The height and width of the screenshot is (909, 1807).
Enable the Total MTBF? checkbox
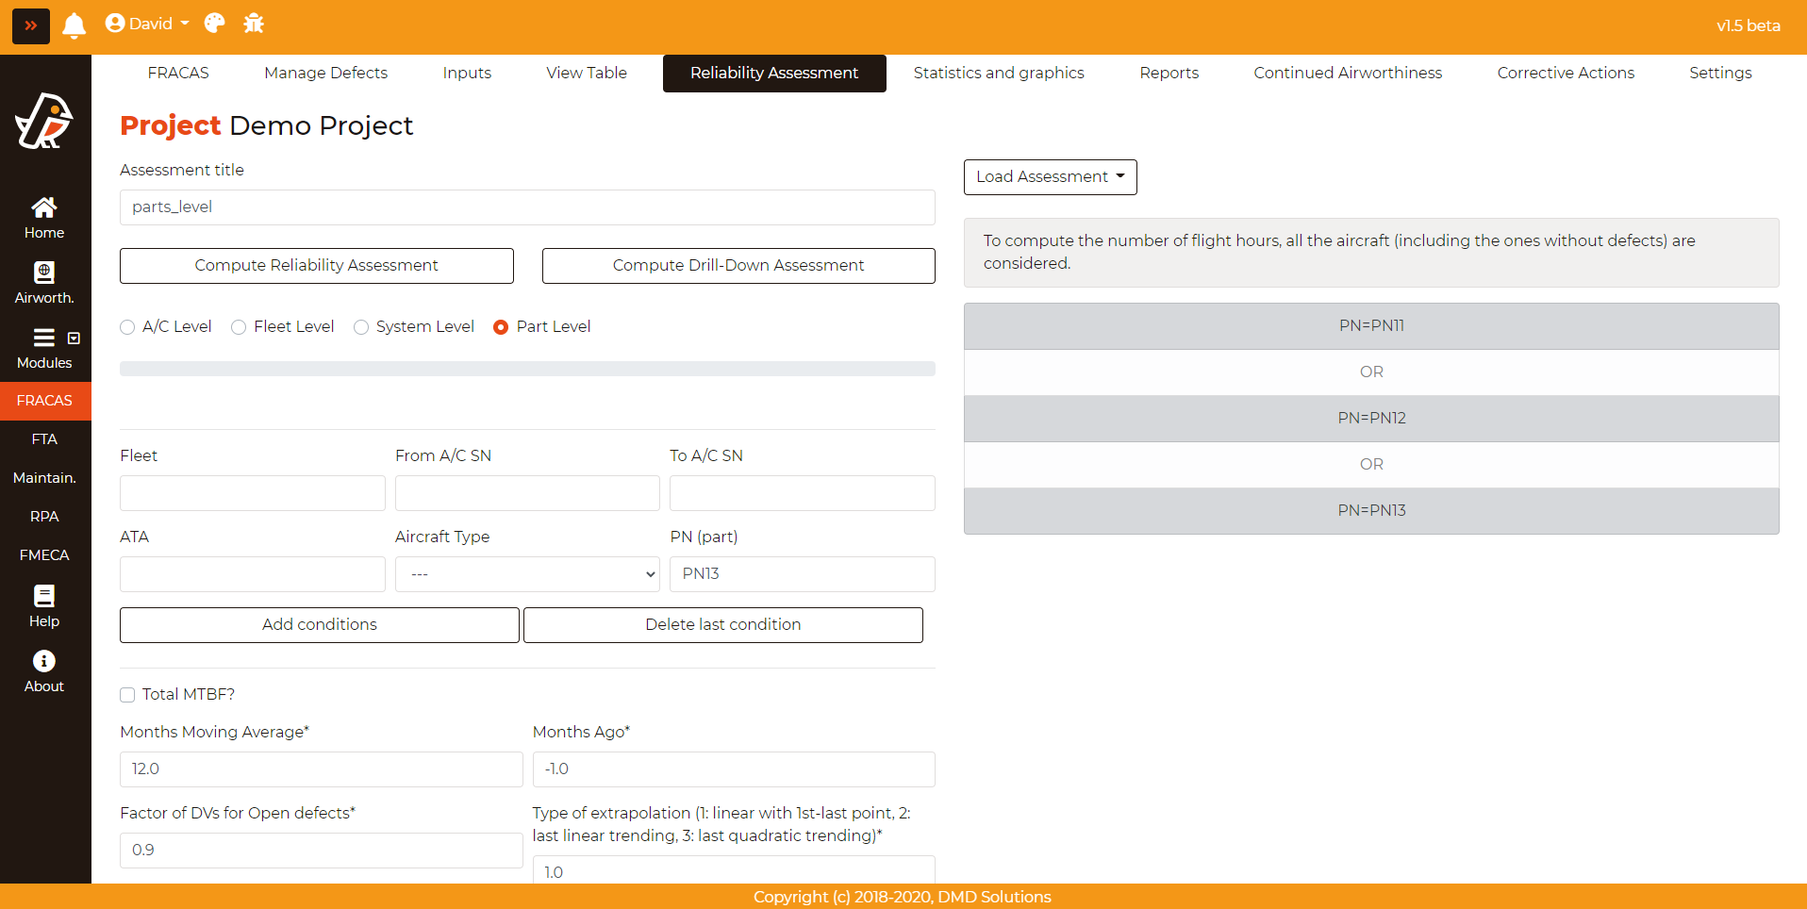[x=127, y=695]
